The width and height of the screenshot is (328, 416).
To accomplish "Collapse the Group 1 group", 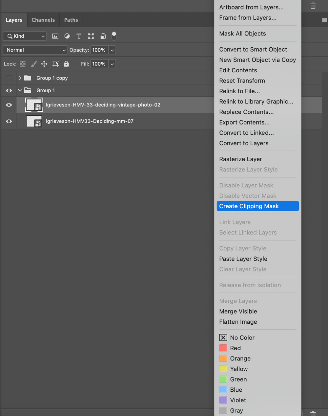I will click(20, 90).
